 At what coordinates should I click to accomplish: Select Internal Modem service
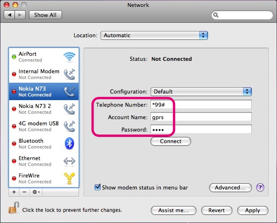[44, 74]
